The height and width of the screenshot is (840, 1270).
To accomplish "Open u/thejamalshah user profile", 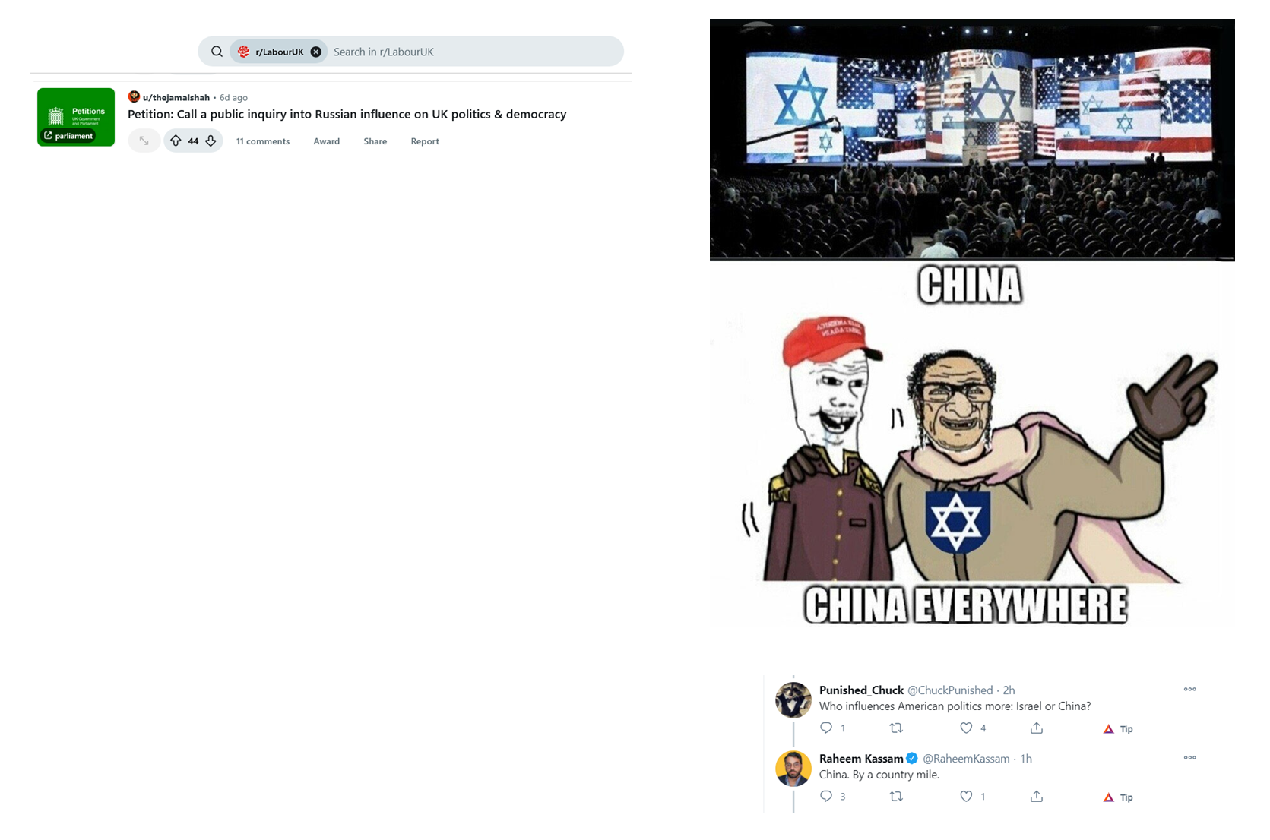I will point(176,97).
